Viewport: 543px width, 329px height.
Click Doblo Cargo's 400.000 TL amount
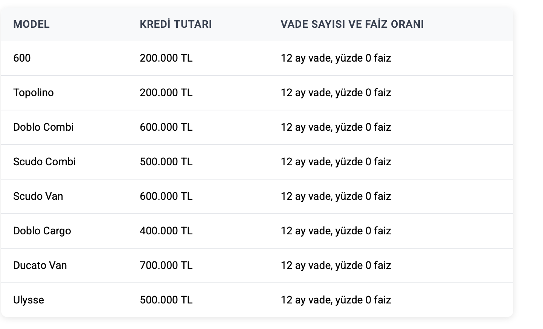pos(166,231)
